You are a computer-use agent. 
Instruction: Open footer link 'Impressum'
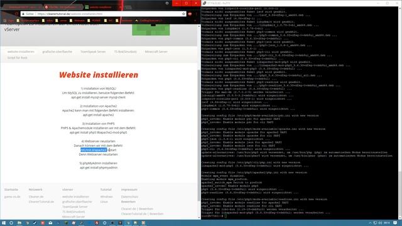click(x=129, y=190)
